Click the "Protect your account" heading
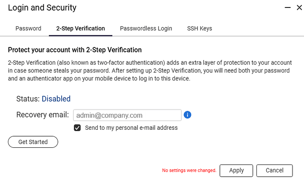Screen dimensions: 304x179 (x=75, y=50)
